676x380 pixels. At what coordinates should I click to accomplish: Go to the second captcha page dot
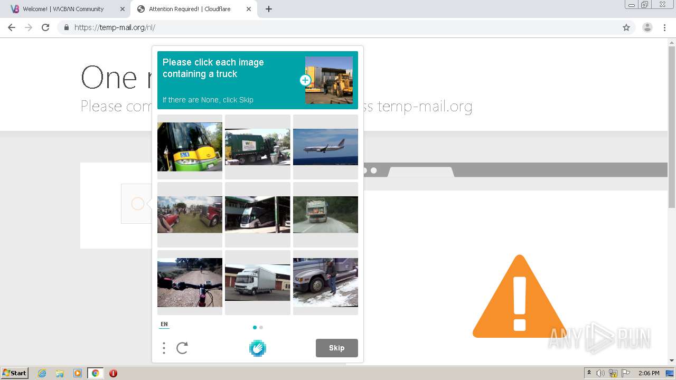(x=261, y=327)
